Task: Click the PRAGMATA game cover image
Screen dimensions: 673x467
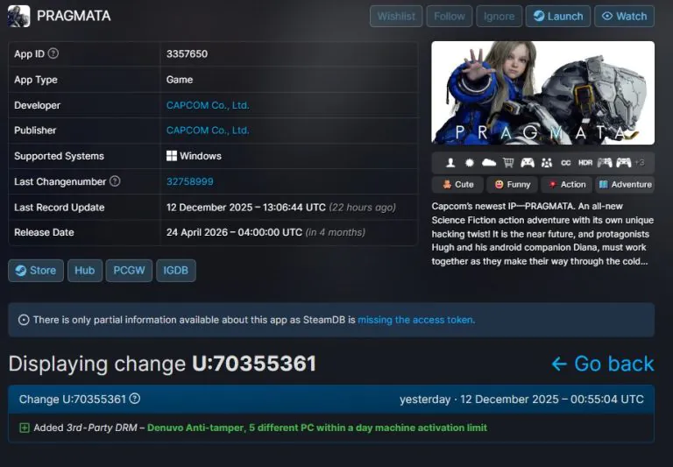Action: [x=542, y=93]
